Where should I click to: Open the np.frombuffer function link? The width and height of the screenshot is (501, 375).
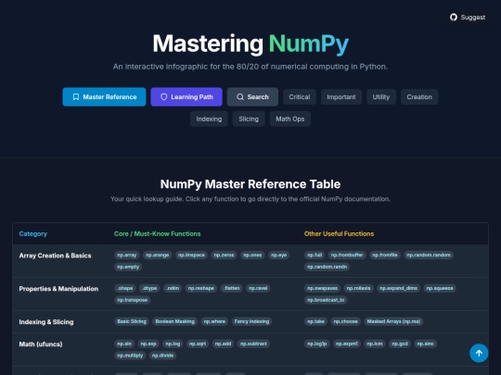[347, 256]
